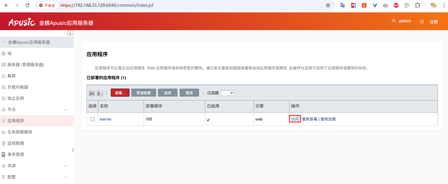Click the 取消部署 button
Screen dimensions: 448x184
[144, 93]
